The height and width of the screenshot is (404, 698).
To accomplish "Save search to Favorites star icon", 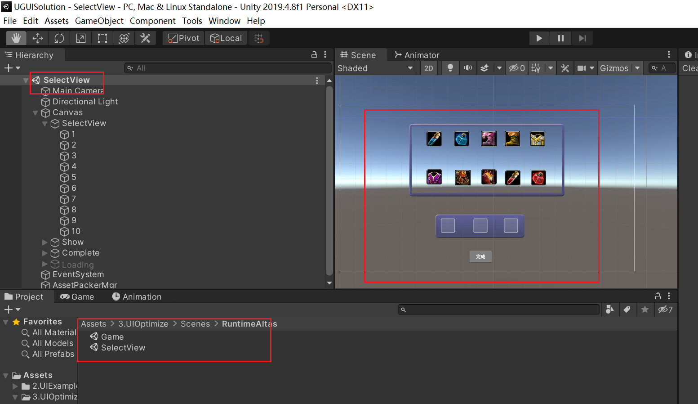I will 645,310.
